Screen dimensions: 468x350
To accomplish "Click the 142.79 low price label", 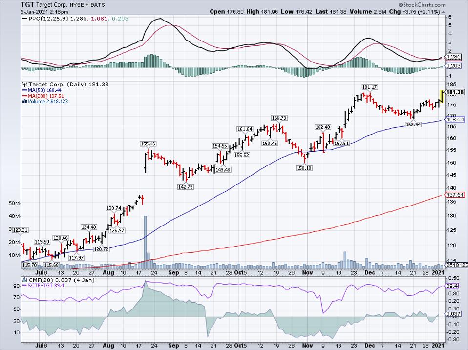I will [x=186, y=187].
